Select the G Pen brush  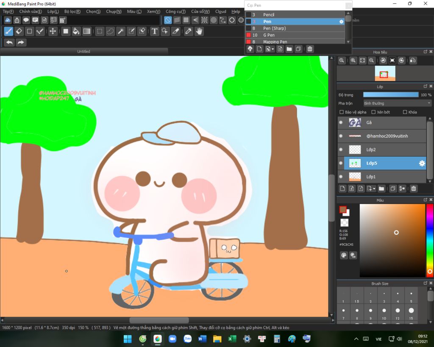click(x=295, y=35)
